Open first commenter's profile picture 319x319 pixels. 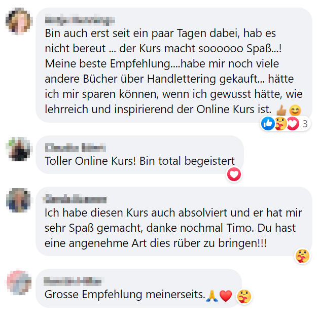coord(19,21)
